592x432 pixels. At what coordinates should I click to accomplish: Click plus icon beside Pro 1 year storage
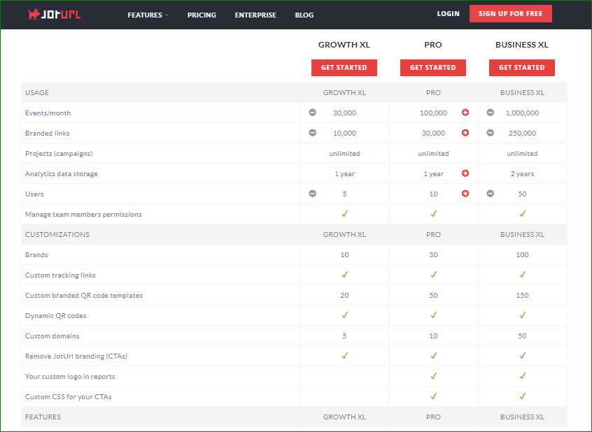(x=465, y=173)
